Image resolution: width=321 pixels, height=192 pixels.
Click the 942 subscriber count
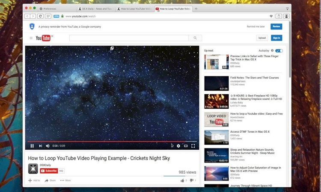tap(61, 171)
